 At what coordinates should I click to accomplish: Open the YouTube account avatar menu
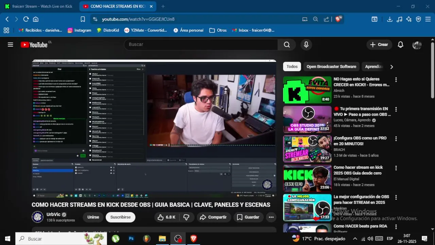pyautogui.click(x=417, y=45)
